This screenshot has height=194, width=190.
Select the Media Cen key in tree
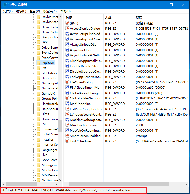tap(50, 170)
